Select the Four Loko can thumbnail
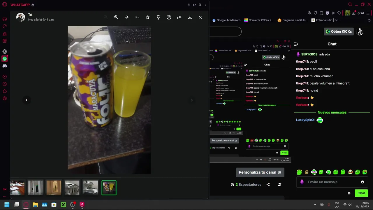The image size is (373, 210). [109, 188]
